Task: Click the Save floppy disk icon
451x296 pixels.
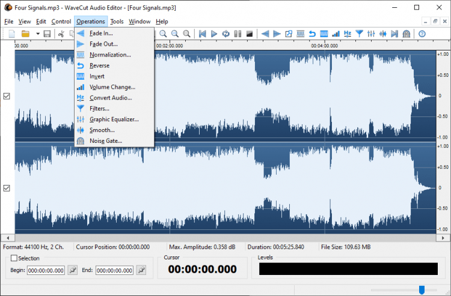Action: pyautogui.click(x=47, y=34)
